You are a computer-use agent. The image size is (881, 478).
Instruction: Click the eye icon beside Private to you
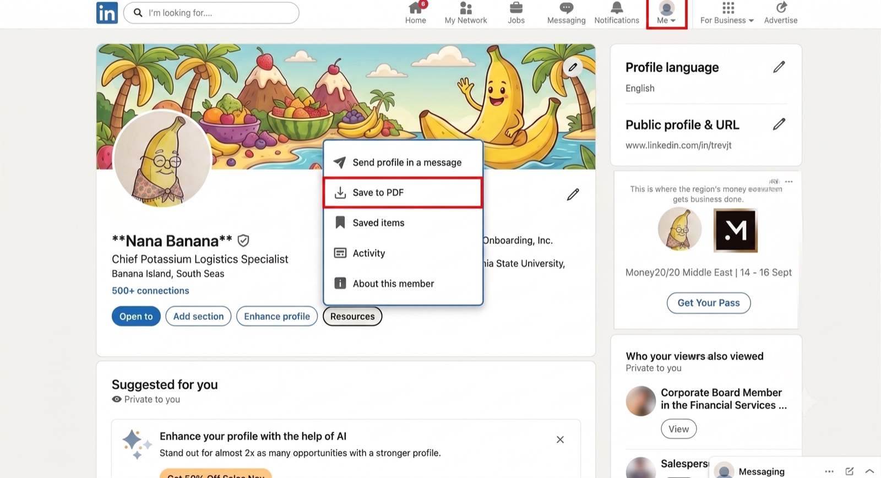click(117, 399)
